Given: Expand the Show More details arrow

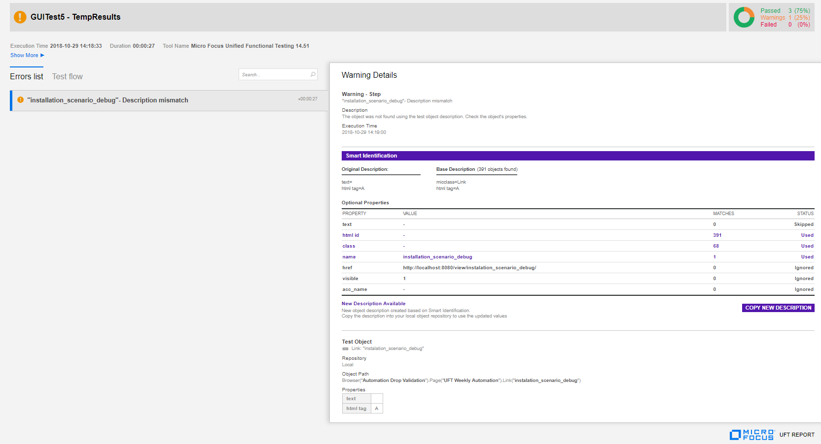Looking at the screenshot, I should pos(42,55).
